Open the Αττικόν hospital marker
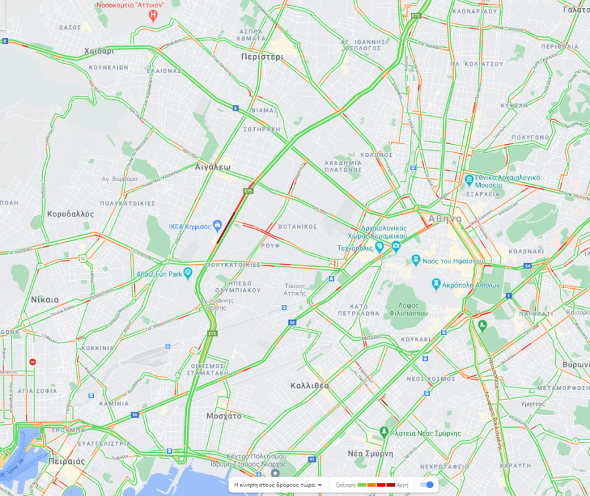The image size is (590, 496). click(153, 16)
